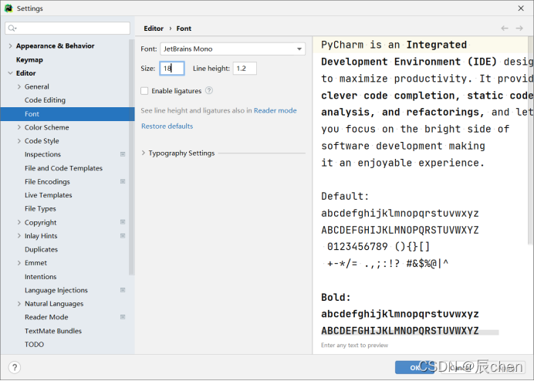The image size is (534, 381).
Task: Click the preview pane horizontal scrollbar
Action: point(410,332)
